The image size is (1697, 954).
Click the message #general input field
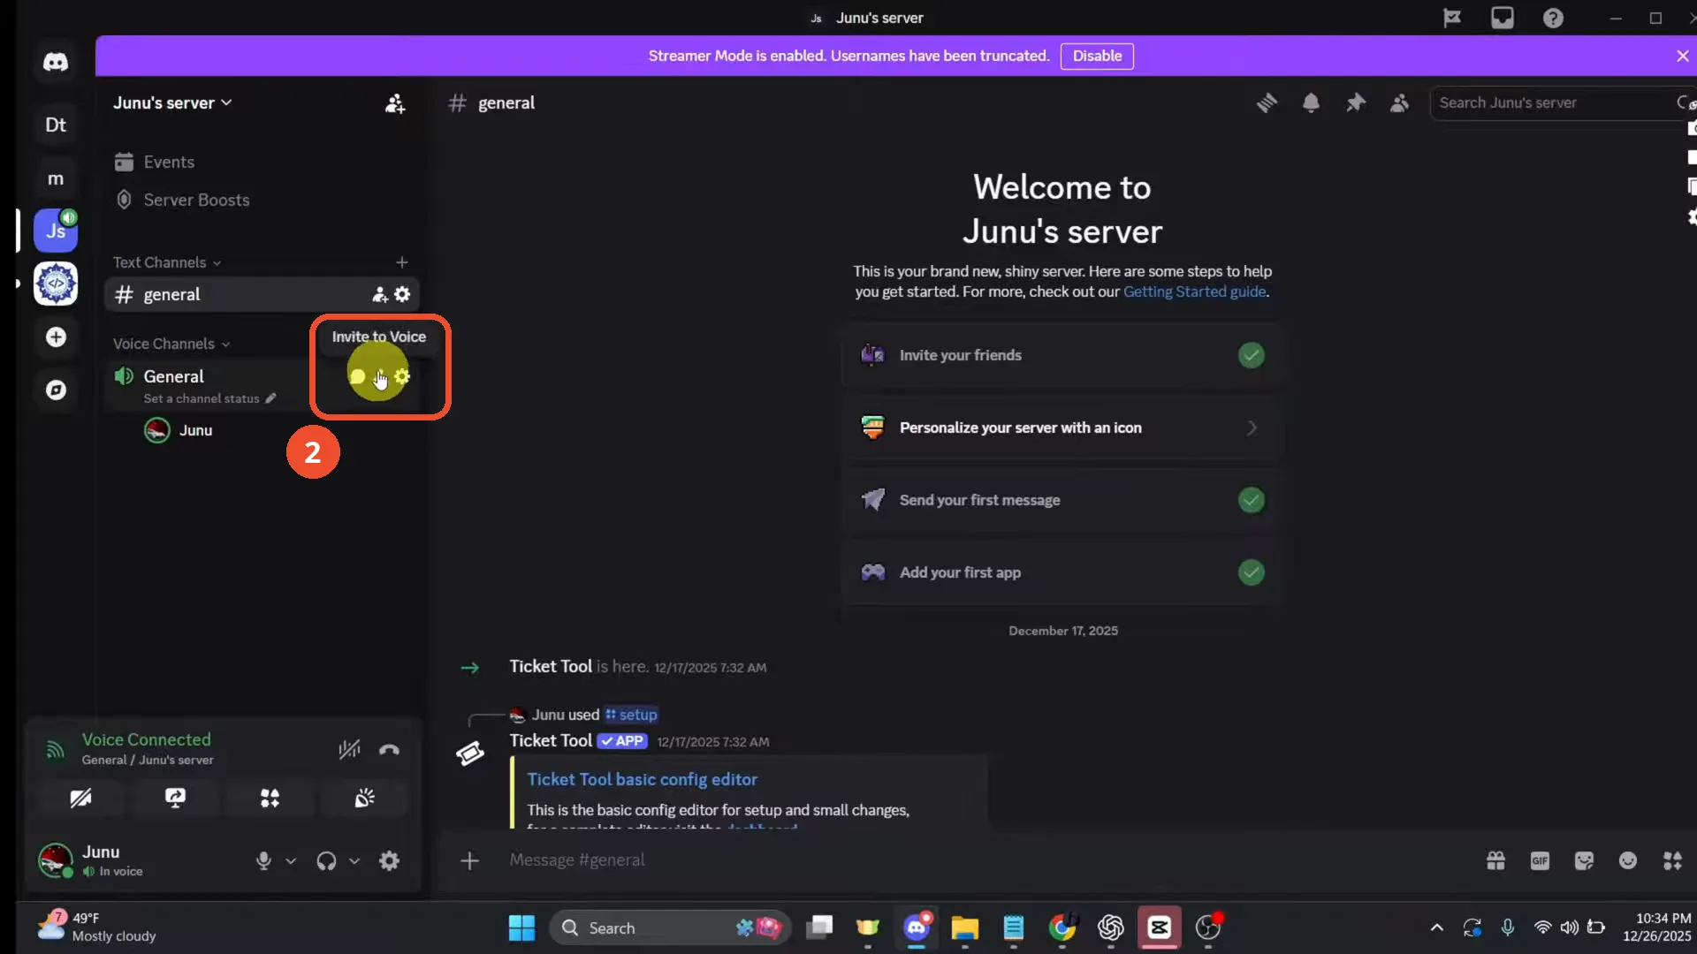pyautogui.click(x=985, y=860)
